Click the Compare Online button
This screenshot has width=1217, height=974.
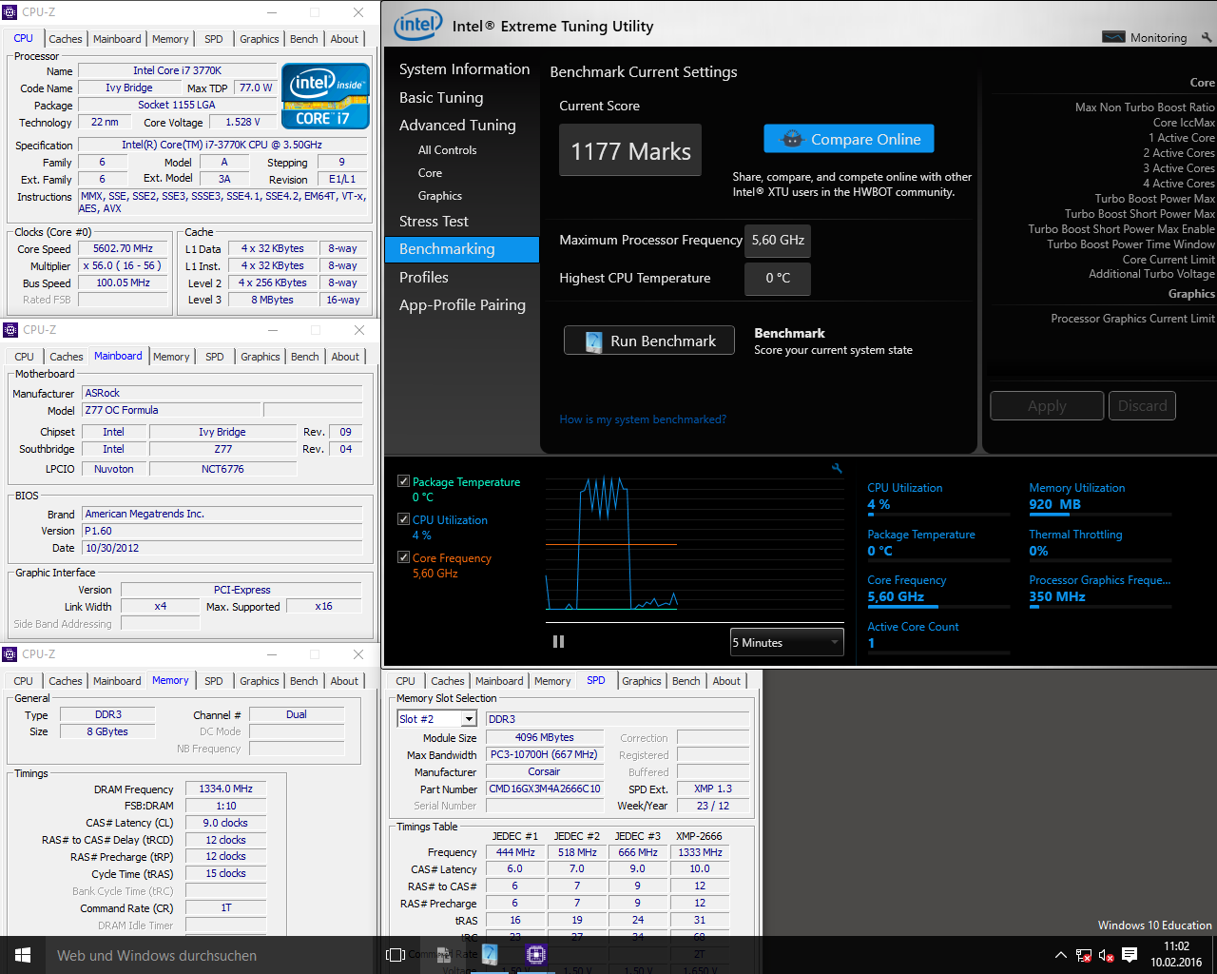point(848,139)
